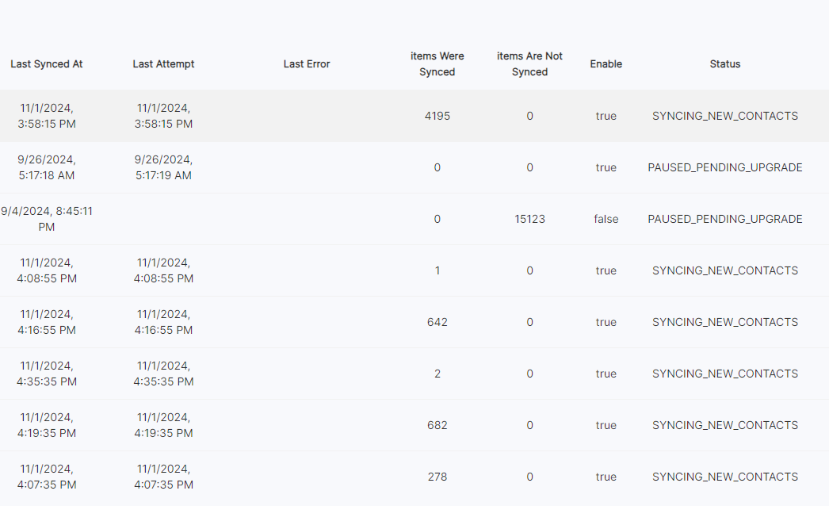Click the 278 synced items cell
The width and height of the screenshot is (829, 506).
pos(437,477)
